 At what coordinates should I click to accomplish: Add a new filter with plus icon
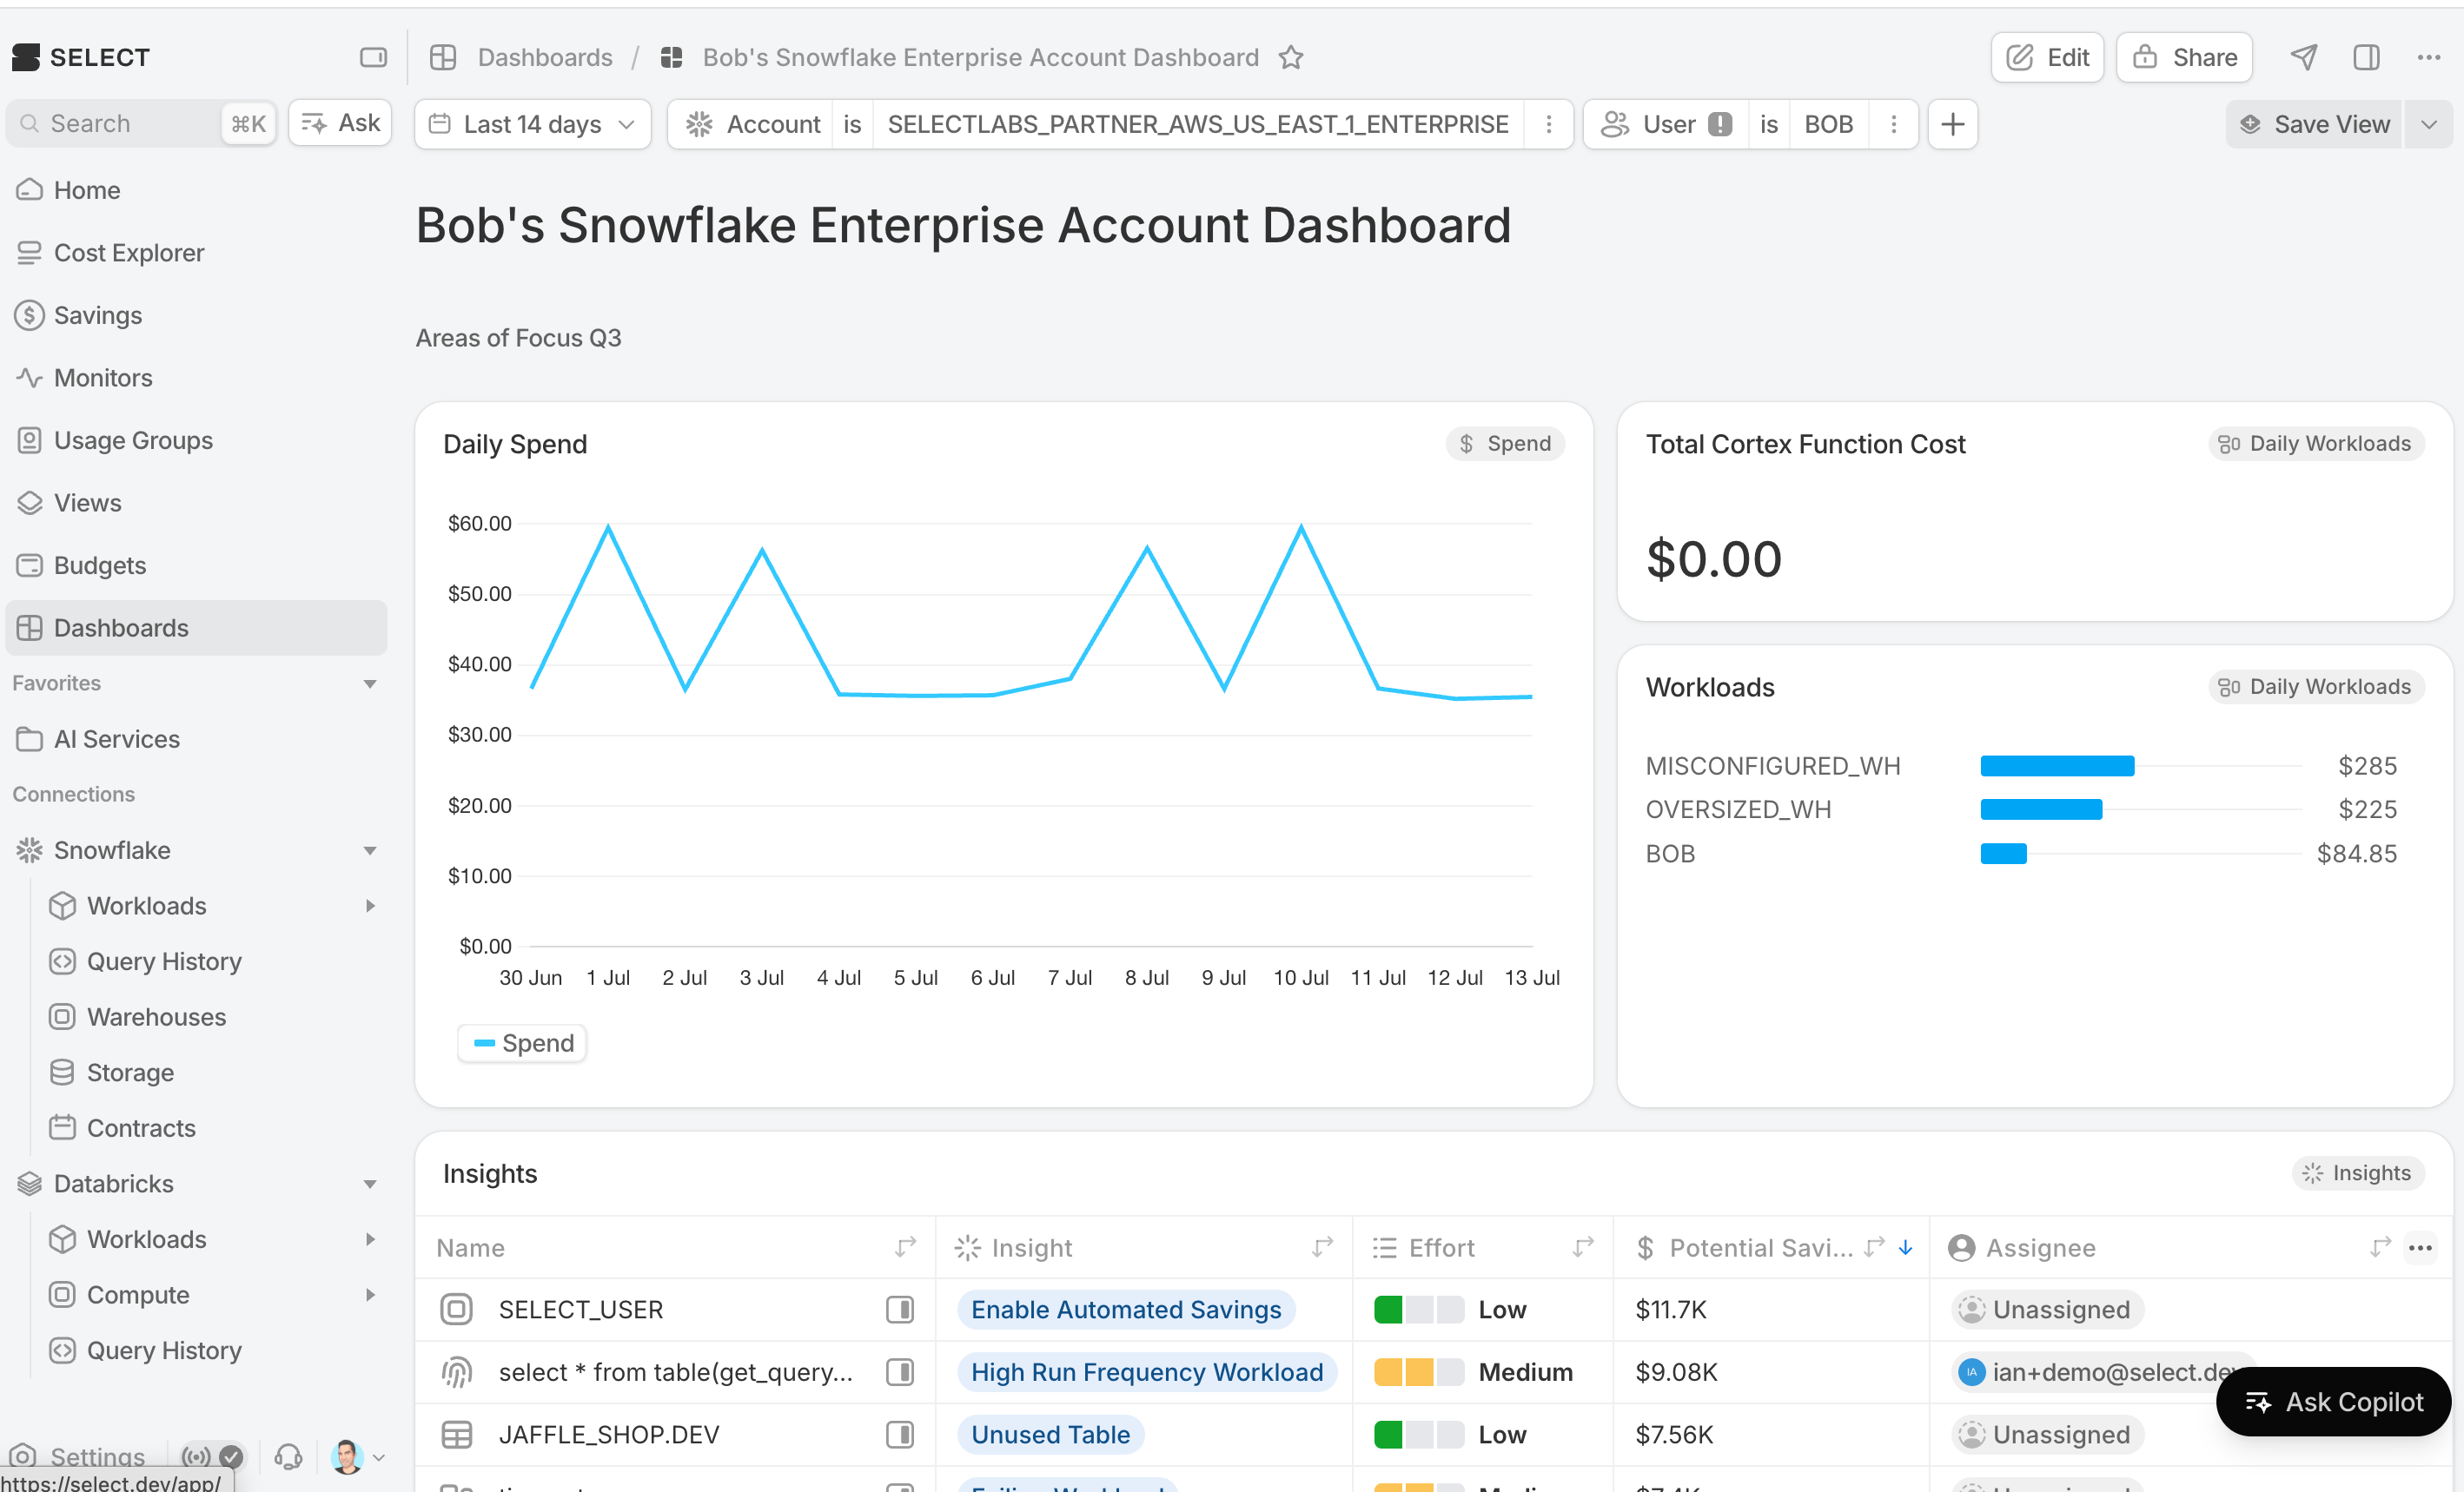point(1952,124)
